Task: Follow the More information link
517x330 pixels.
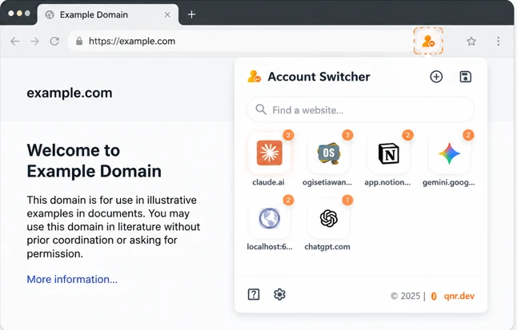Action: pyautogui.click(x=72, y=280)
